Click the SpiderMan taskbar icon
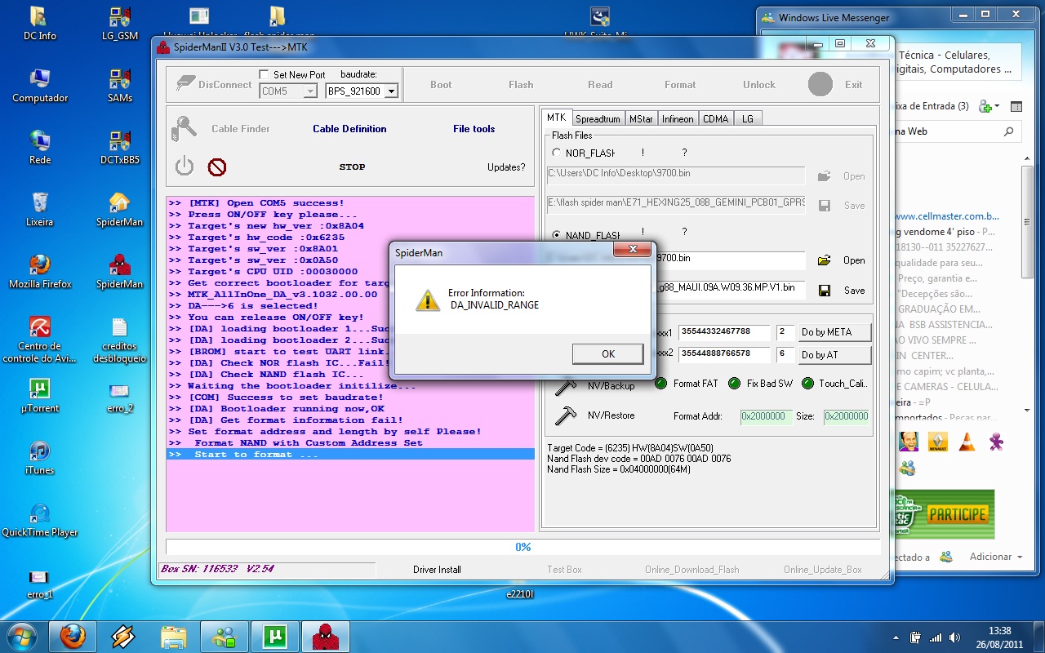 (326, 636)
